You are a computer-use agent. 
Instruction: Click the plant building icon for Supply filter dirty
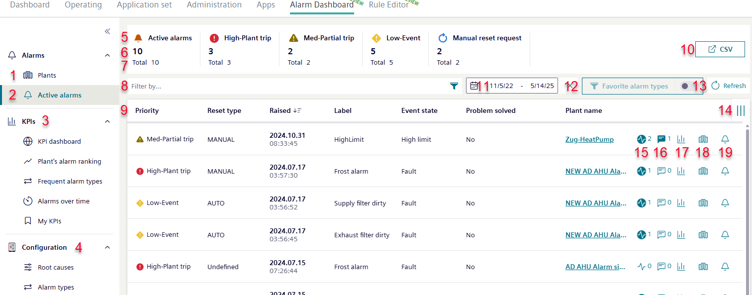click(x=703, y=203)
